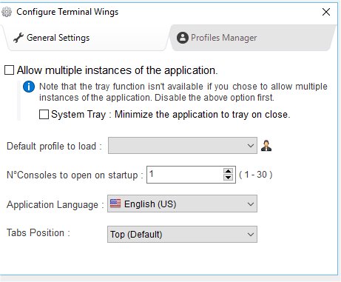
Task: Close the Configure Terminal Wings window
Action: (x=326, y=12)
